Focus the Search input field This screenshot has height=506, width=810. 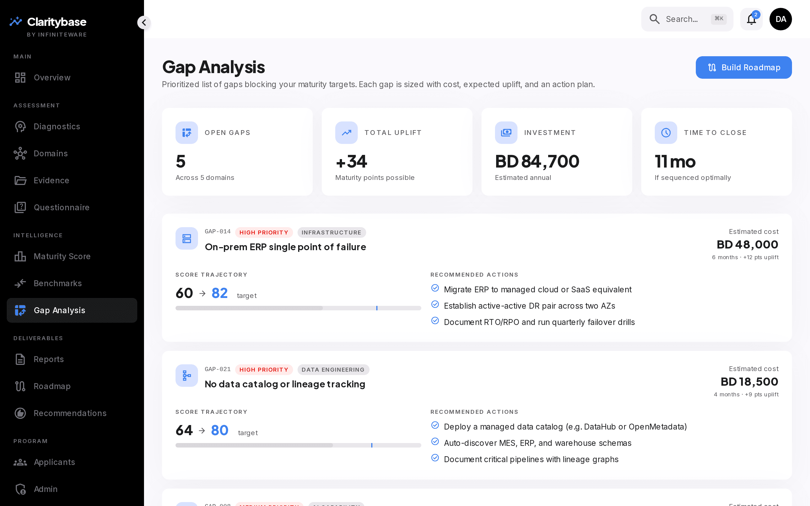(687, 19)
